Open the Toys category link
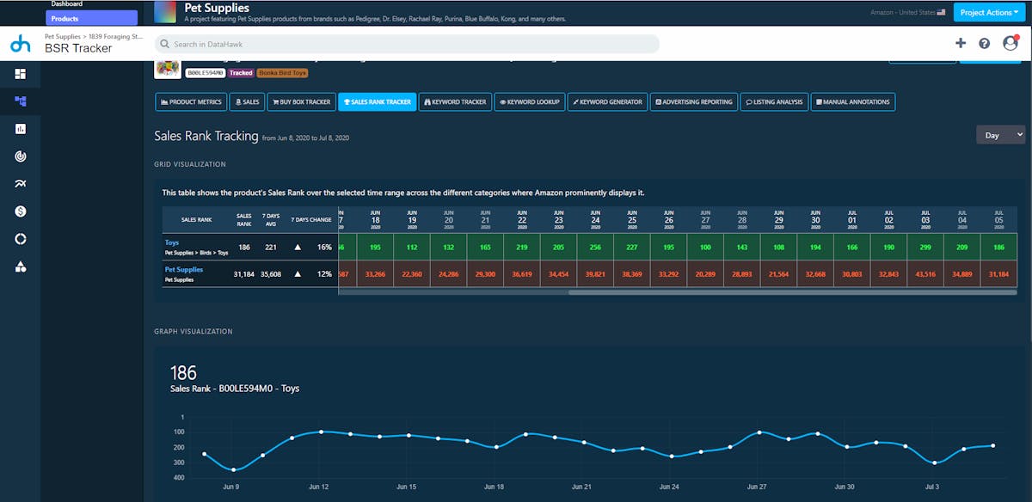 coord(173,242)
